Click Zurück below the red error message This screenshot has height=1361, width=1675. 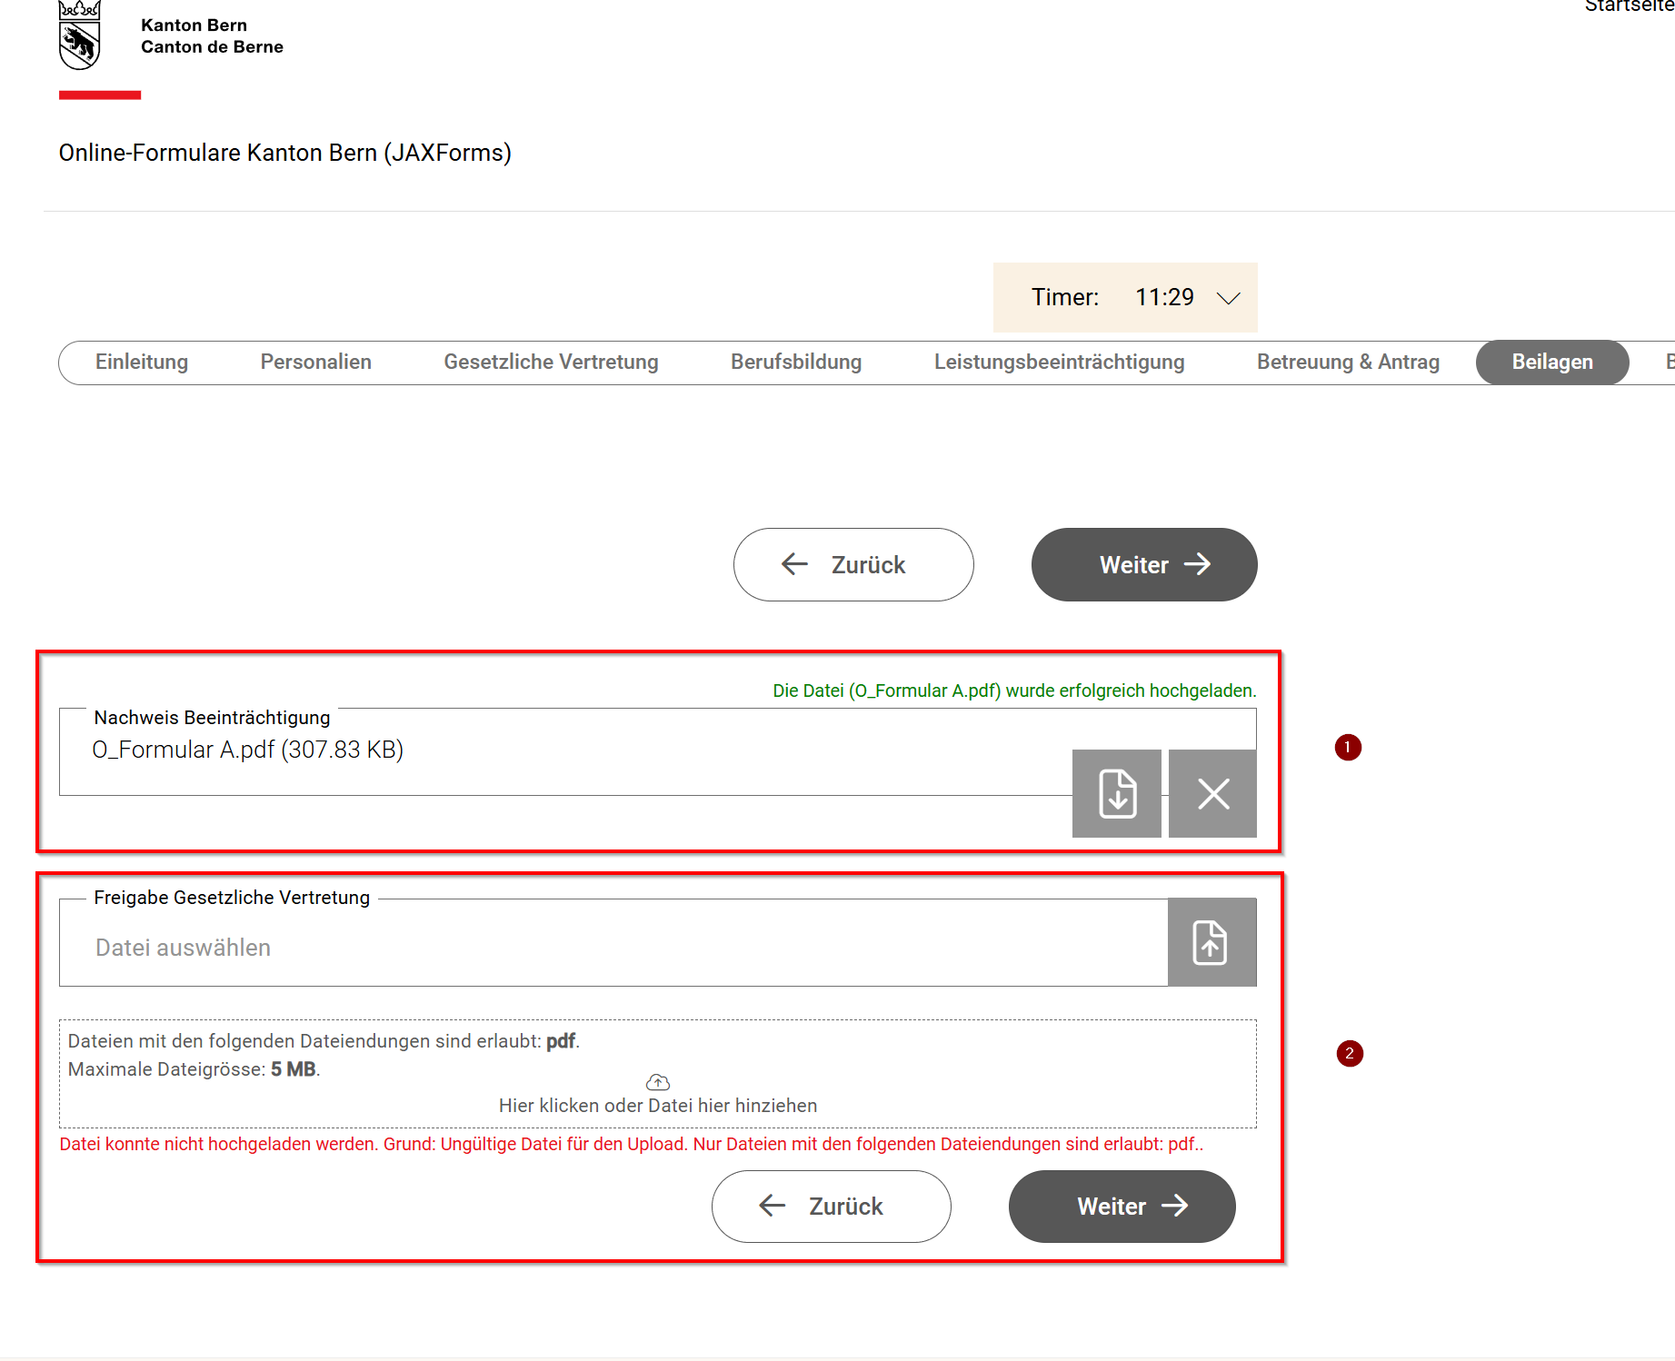(831, 1207)
